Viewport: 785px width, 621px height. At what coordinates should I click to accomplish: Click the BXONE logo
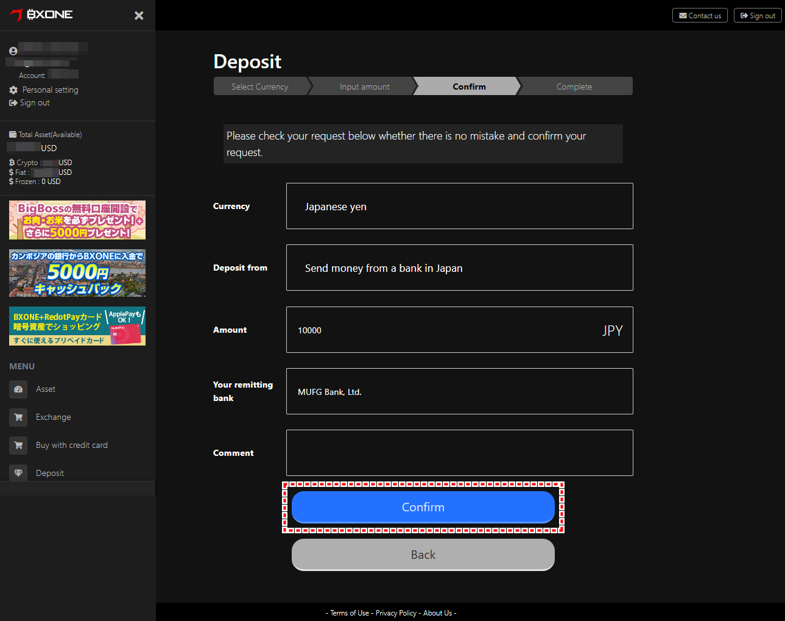[41, 15]
